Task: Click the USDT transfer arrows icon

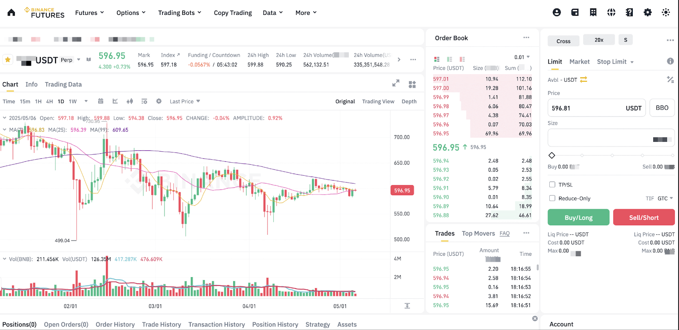Action: pos(584,80)
